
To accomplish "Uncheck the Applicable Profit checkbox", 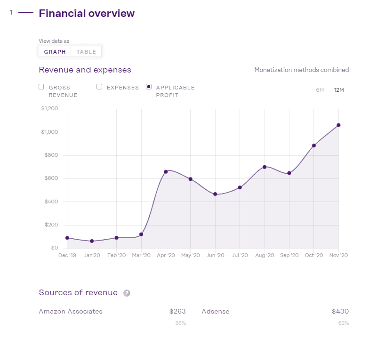I will coord(149,87).
